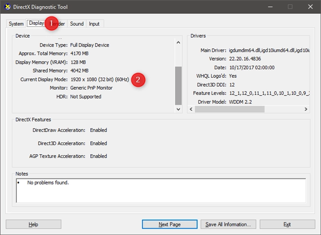Click the WHQL Logo'd 'Yes' value

pyautogui.click(x=233, y=76)
